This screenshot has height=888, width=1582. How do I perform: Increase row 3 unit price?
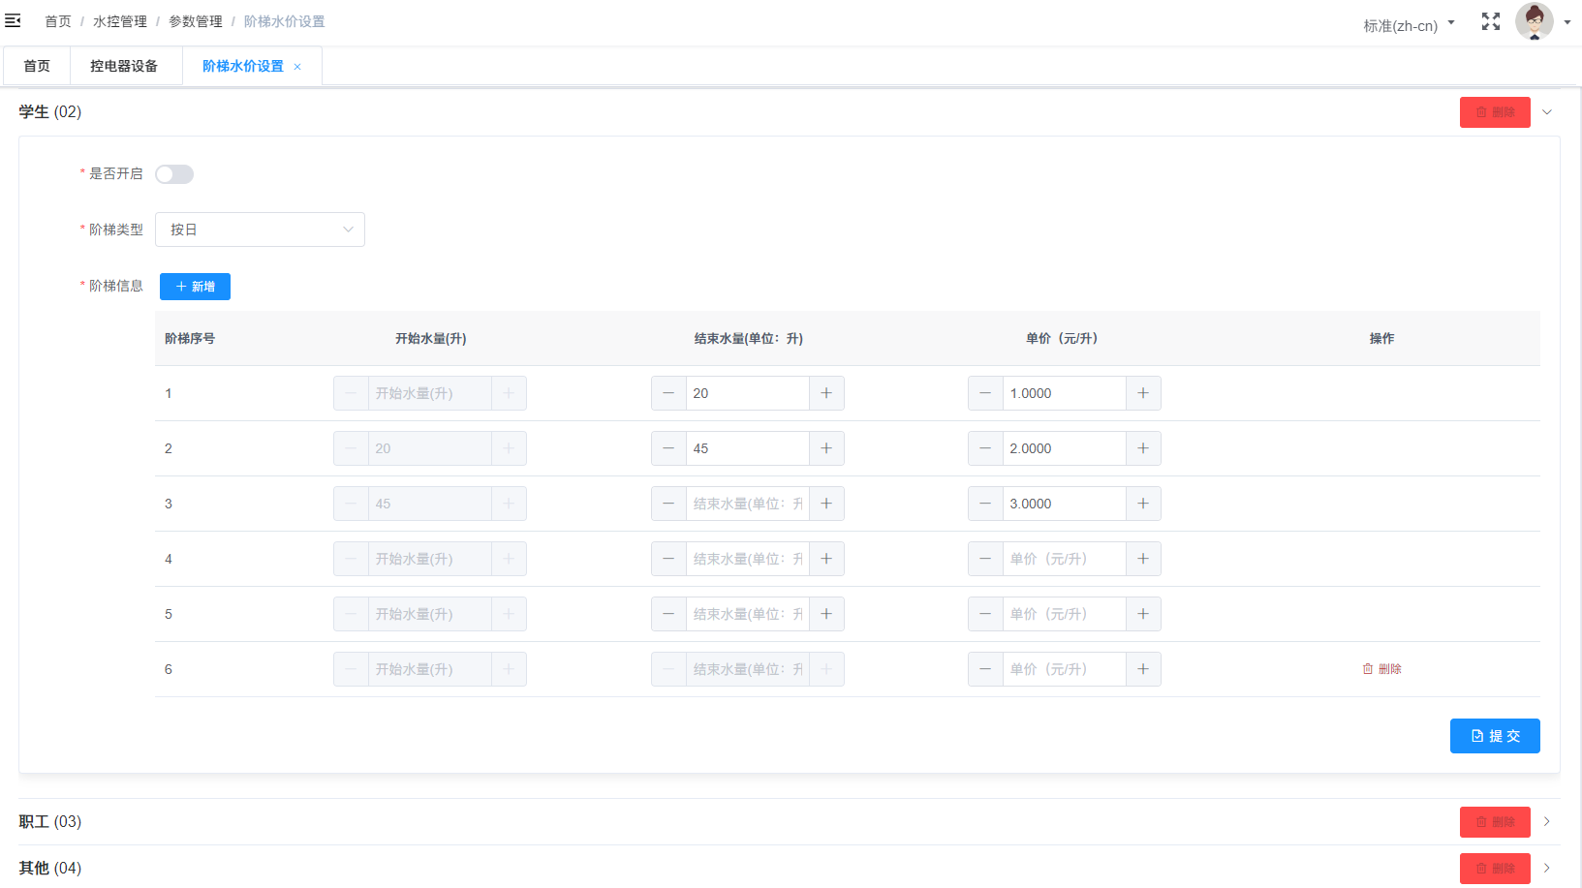coord(1143,504)
